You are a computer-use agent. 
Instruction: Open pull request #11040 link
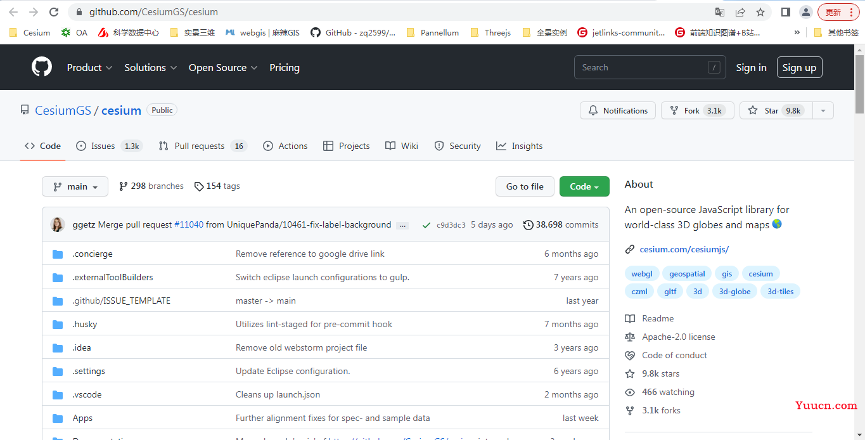[189, 224]
